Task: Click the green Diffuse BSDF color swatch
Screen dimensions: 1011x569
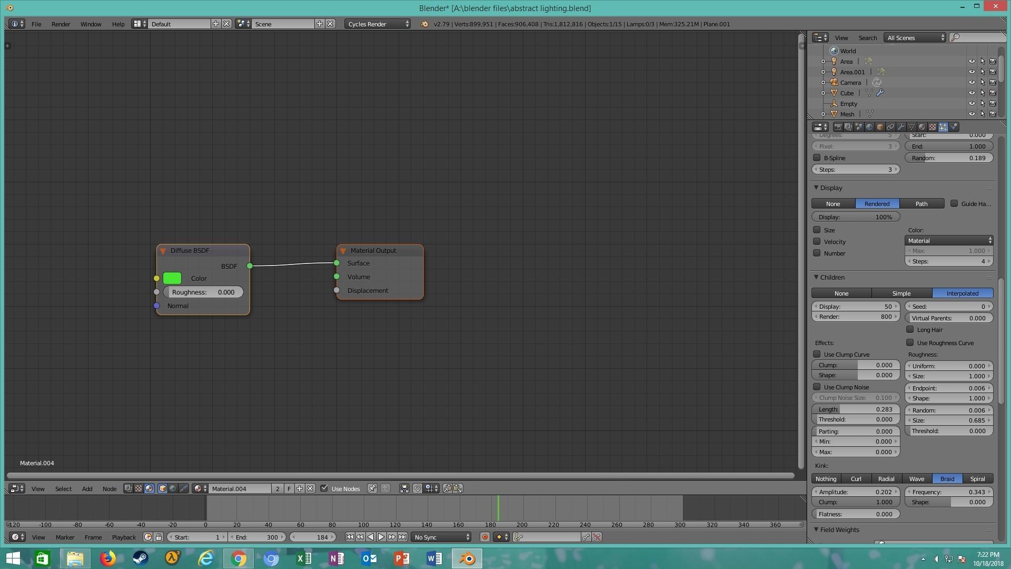Action: pos(172,278)
